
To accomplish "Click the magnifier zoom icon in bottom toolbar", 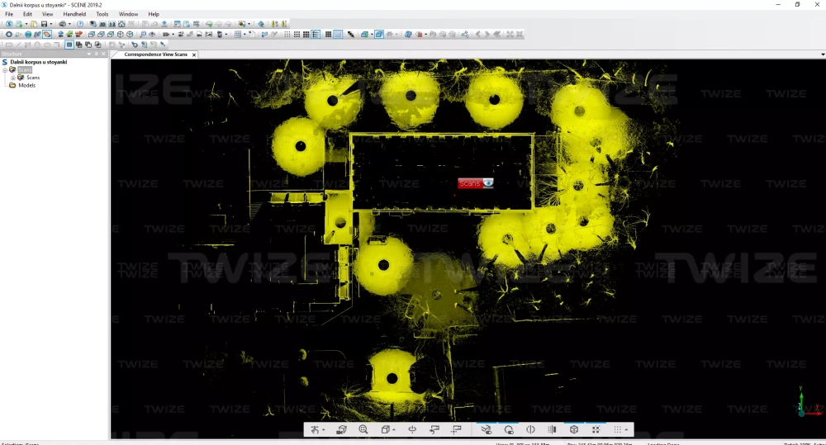I will pyautogui.click(x=363, y=429).
